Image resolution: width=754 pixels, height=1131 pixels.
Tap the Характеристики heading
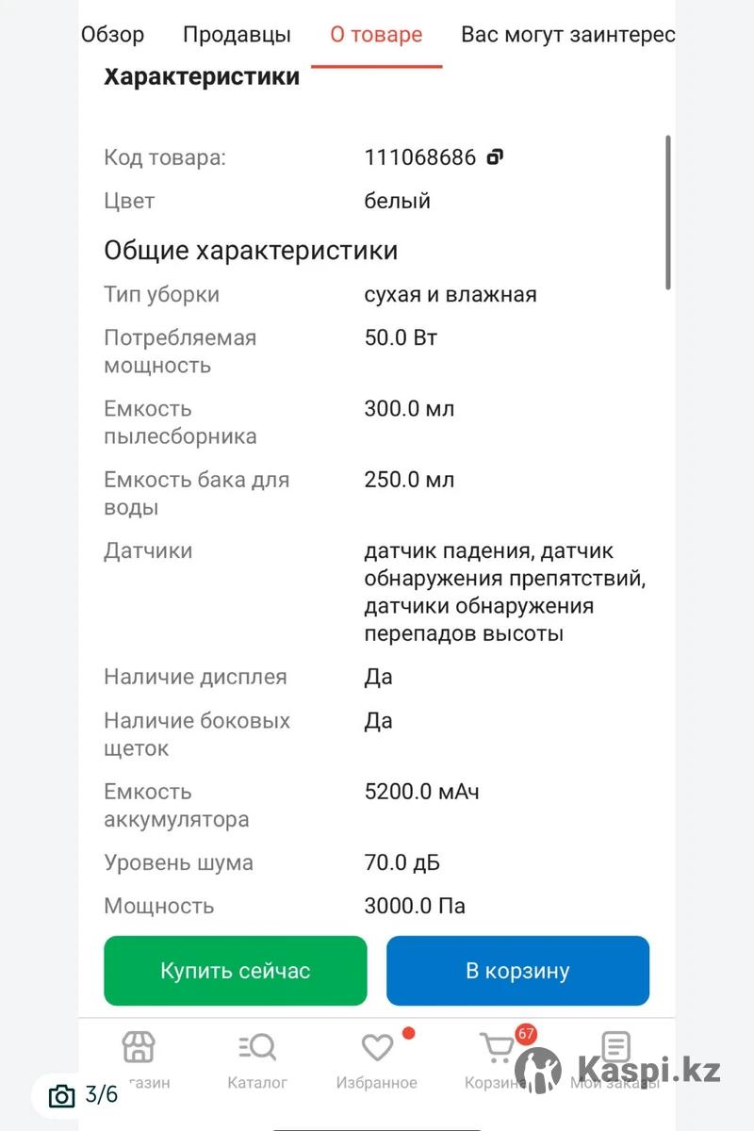coord(202,76)
